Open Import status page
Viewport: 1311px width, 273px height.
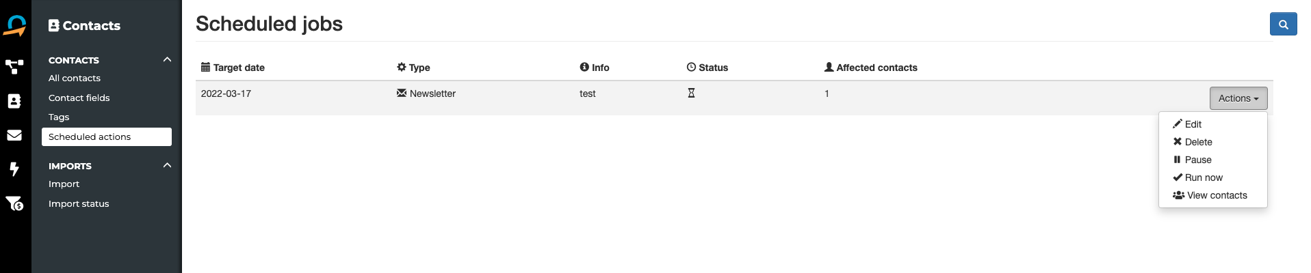[x=79, y=203]
